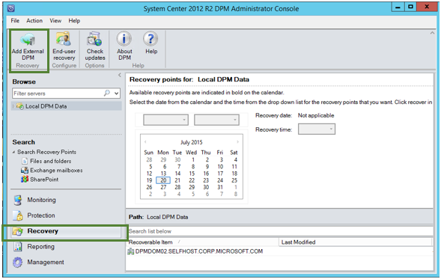Expand the Filter servers dropdown arrow
The width and height of the screenshot is (441, 279).
point(117,93)
